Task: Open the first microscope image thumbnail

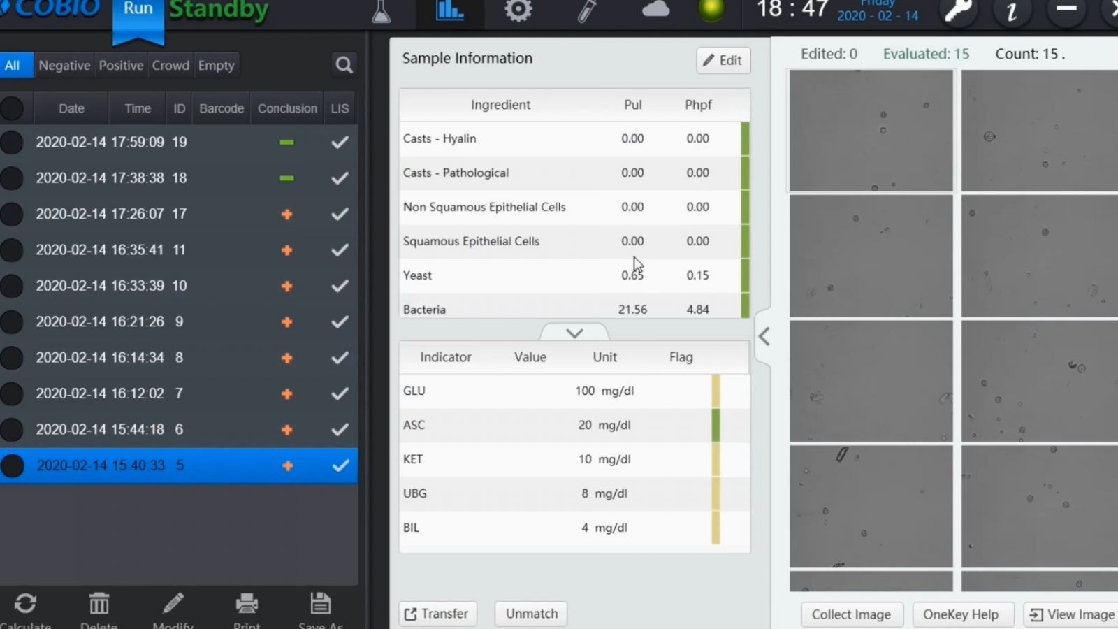Action: 871,131
